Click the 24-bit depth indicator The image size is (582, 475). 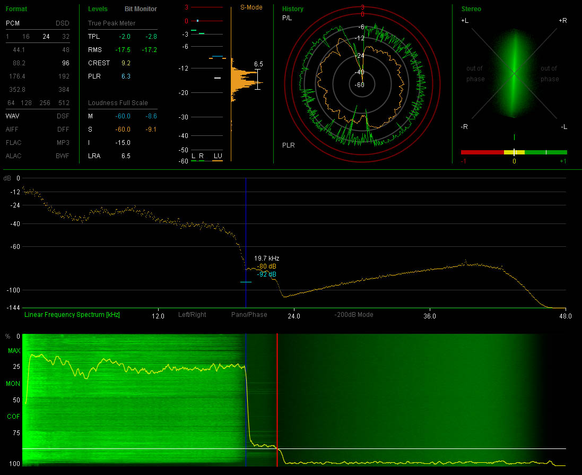pos(46,37)
